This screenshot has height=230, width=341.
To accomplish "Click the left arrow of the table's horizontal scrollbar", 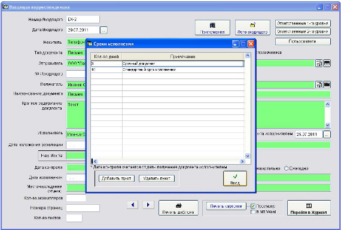I will point(95,161).
